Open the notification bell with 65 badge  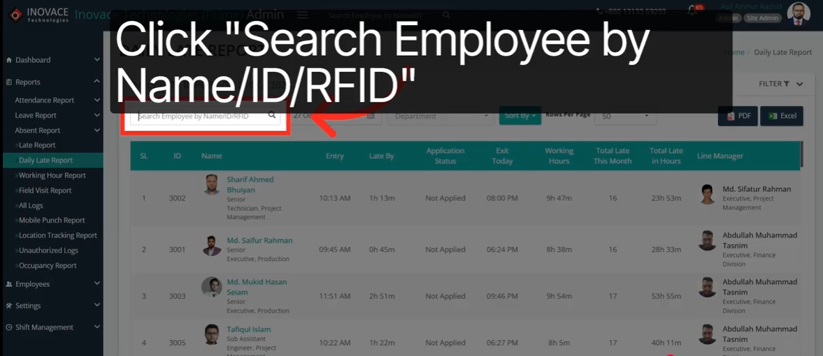point(692,11)
